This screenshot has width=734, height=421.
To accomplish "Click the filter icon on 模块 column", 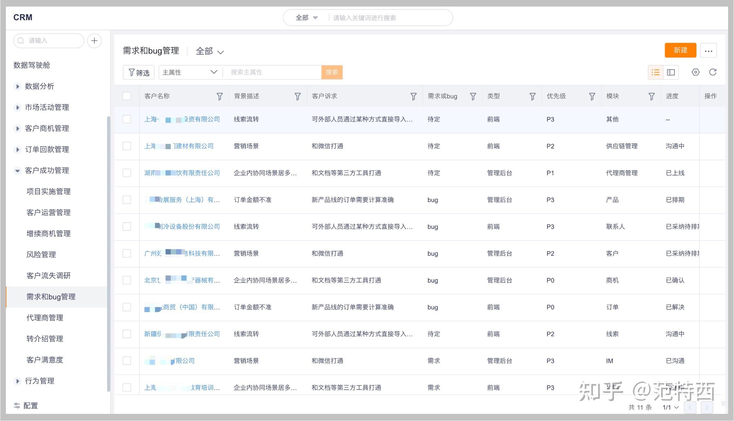I will 651,96.
